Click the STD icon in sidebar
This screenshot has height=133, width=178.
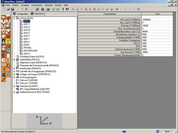[3, 51]
